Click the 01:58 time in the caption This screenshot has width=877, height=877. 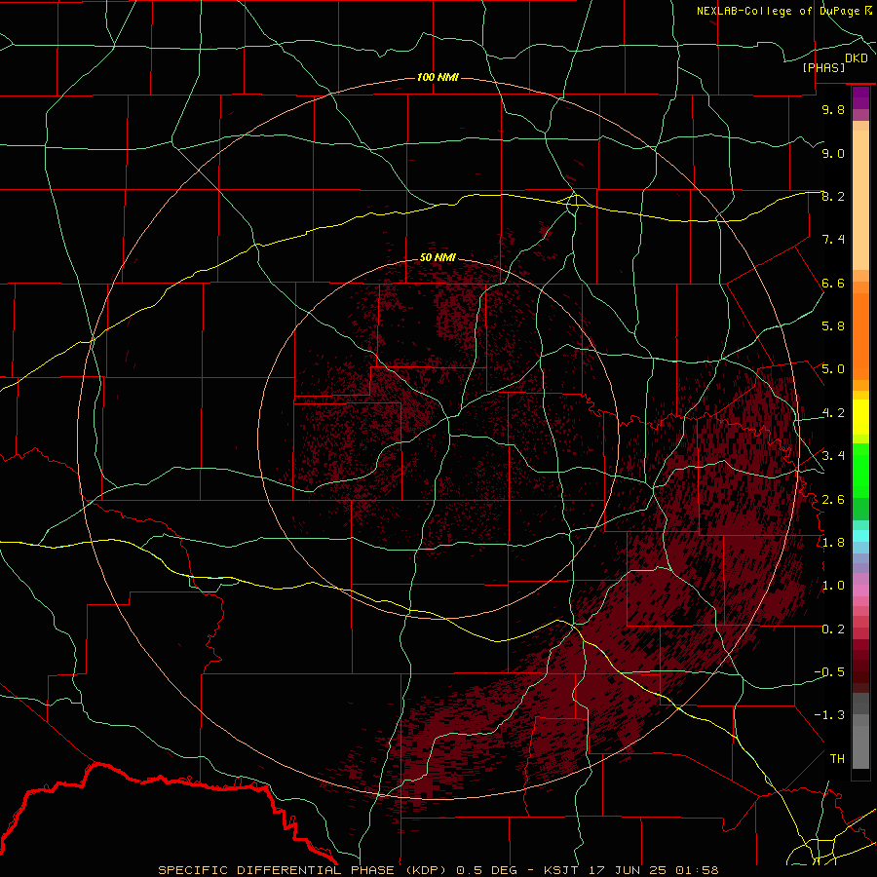point(697,870)
